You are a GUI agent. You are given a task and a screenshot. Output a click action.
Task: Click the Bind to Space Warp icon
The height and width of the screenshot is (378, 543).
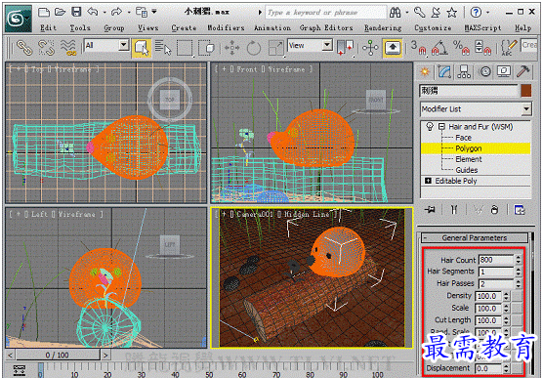tap(68, 48)
